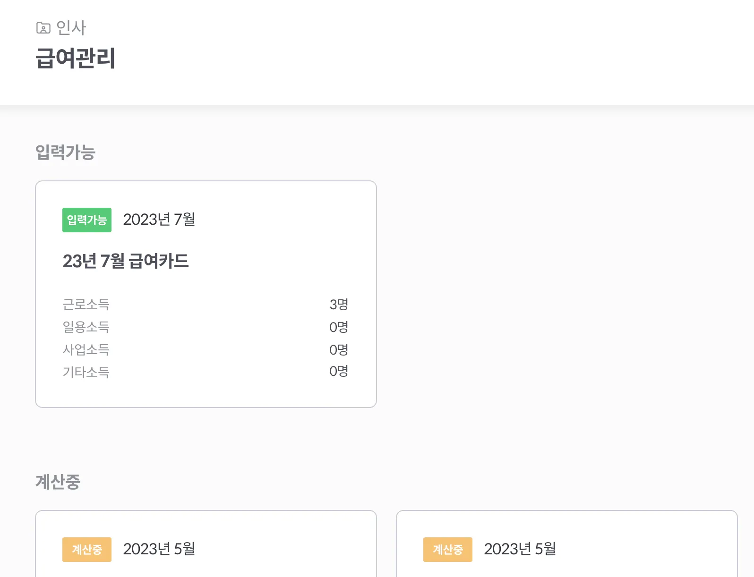754x577 pixels.
Task: Open the 23년 7월 급여카드 card title
Action: tap(126, 261)
